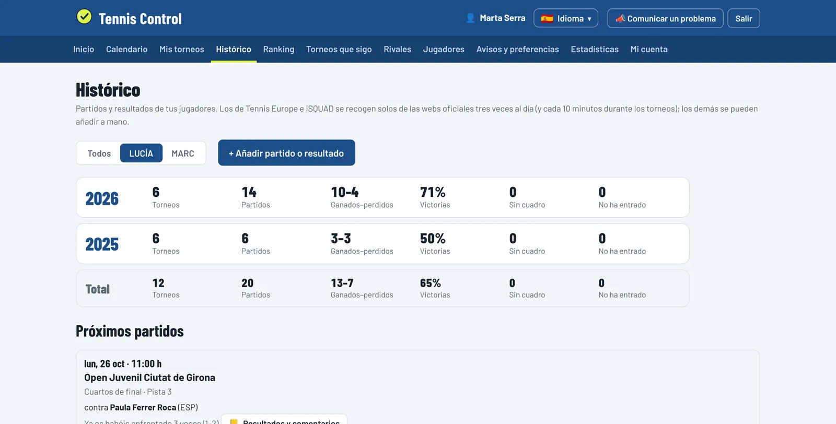Image resolution: width=836 pixels, height=424 pixels.
Task: Open the Calendario tab
Action: pyautogui.click(x=127, y=49)
